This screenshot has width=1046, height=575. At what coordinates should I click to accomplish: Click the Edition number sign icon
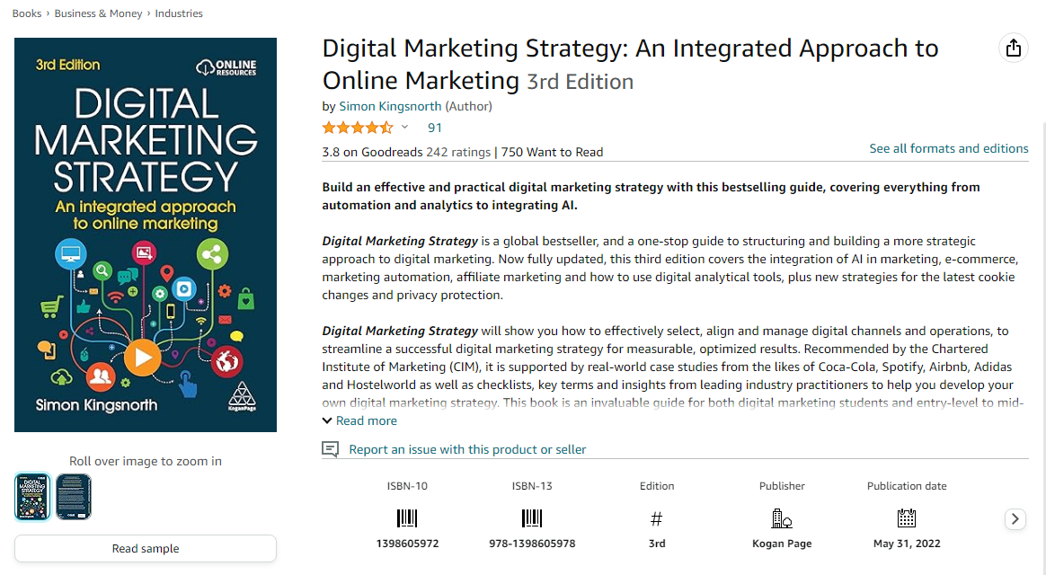656,518
